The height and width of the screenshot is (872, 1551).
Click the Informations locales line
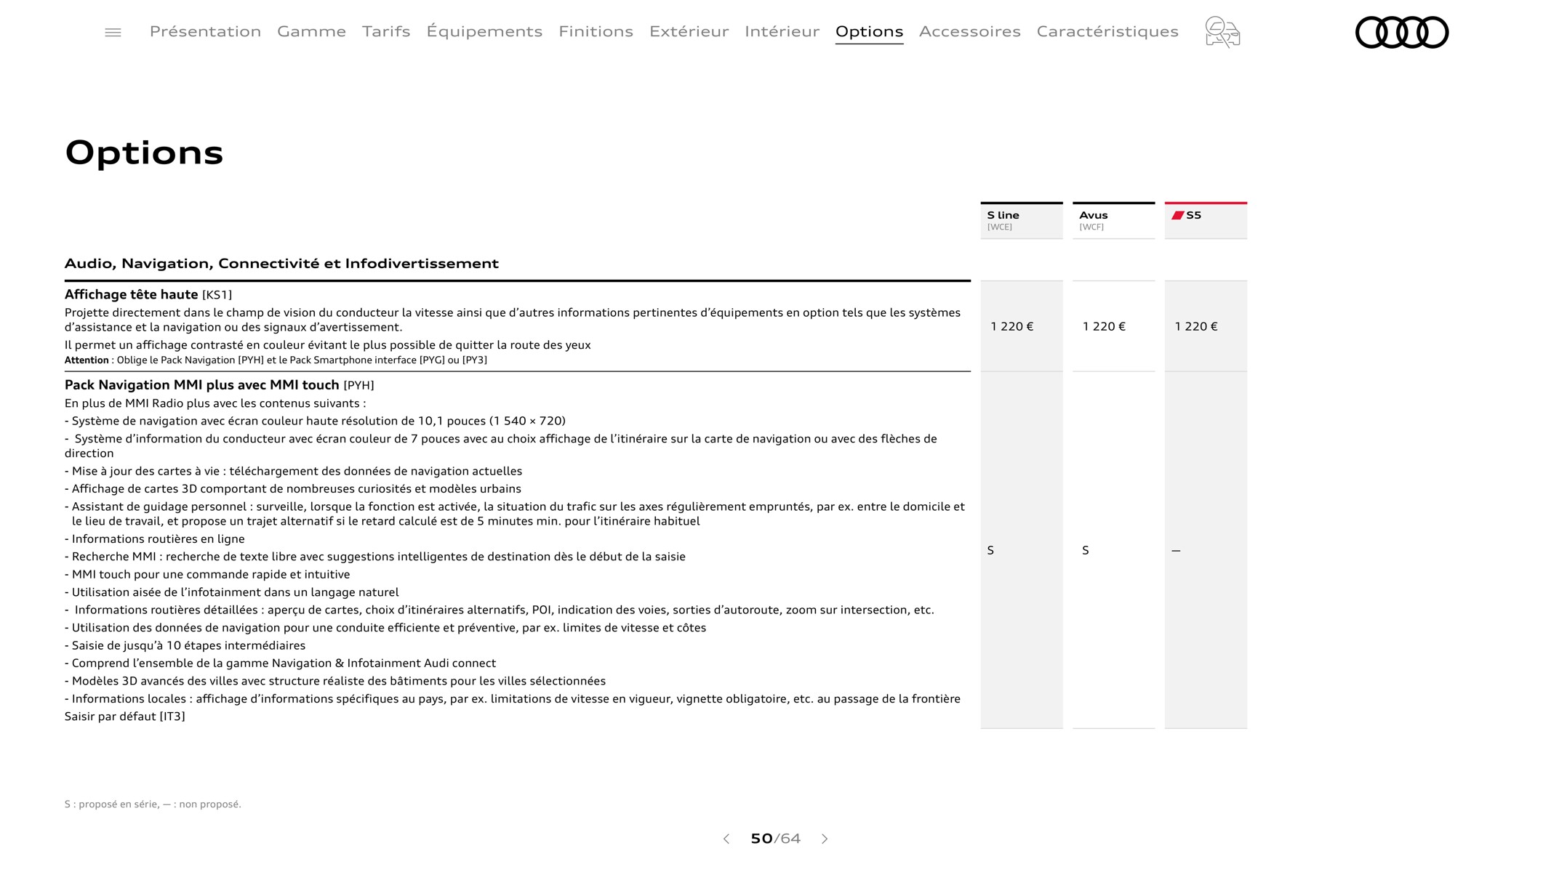[512, 698]
